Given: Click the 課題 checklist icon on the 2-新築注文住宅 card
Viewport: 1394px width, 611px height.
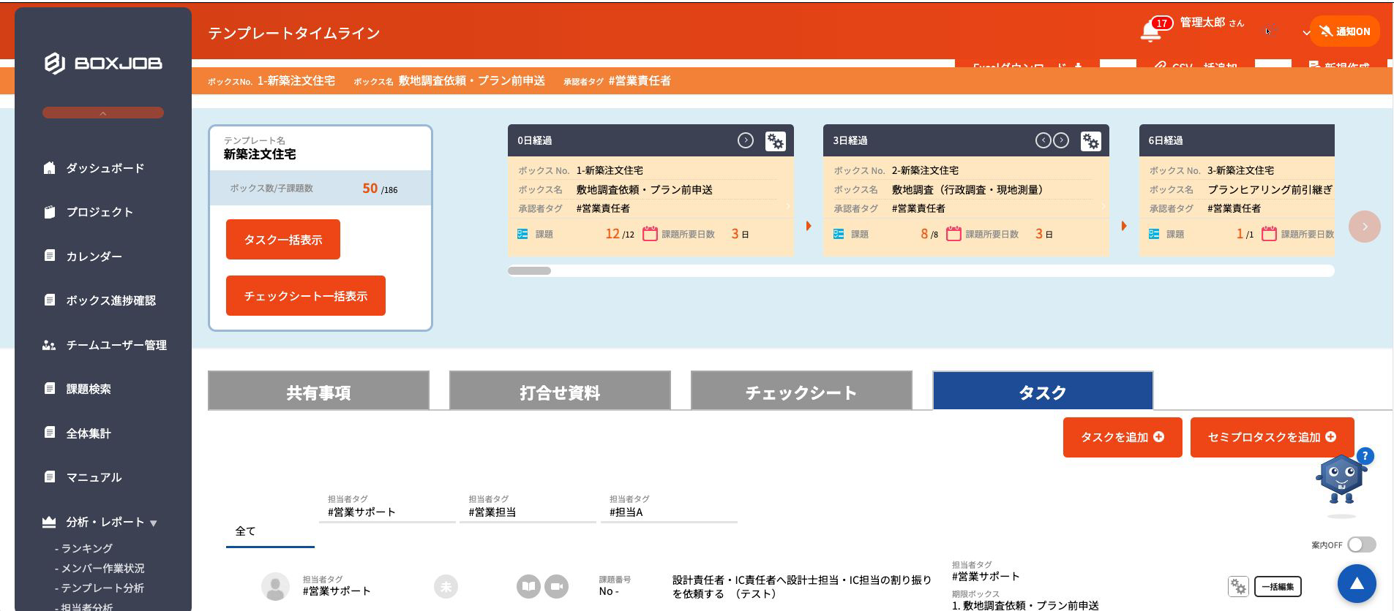Looking at the screenshot, I should 839,234.
